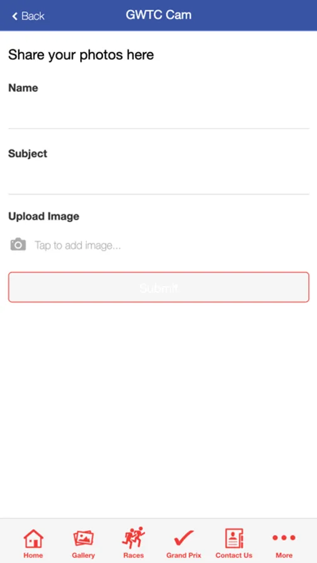Open the Gallery photos icon
Image resolution: width=317 pixels, height=563 pixels.
(x=83, y=538)
